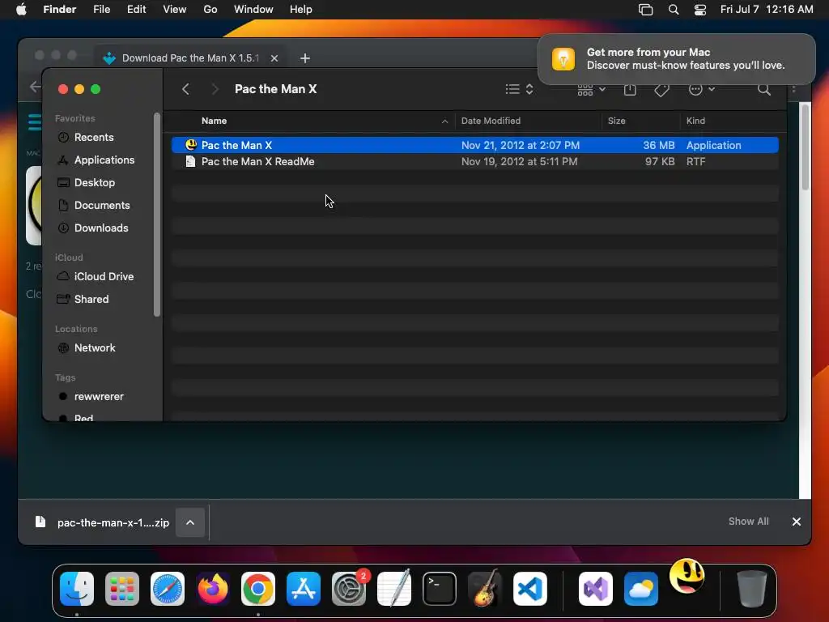Open the Window menu
Screen dimensions: 829x622
tap(253, 10)
